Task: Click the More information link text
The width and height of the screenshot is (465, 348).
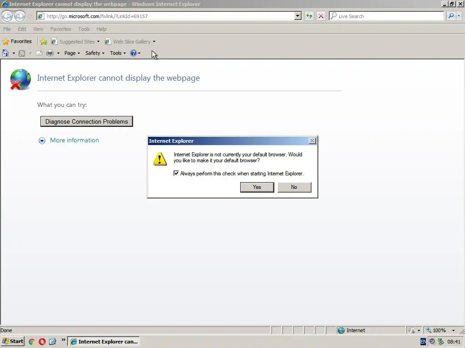Action: [x=74, y=140]
